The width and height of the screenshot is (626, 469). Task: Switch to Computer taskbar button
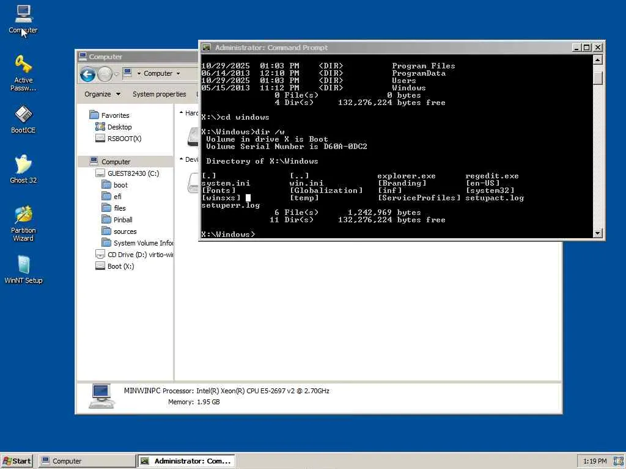click(87, 460)
